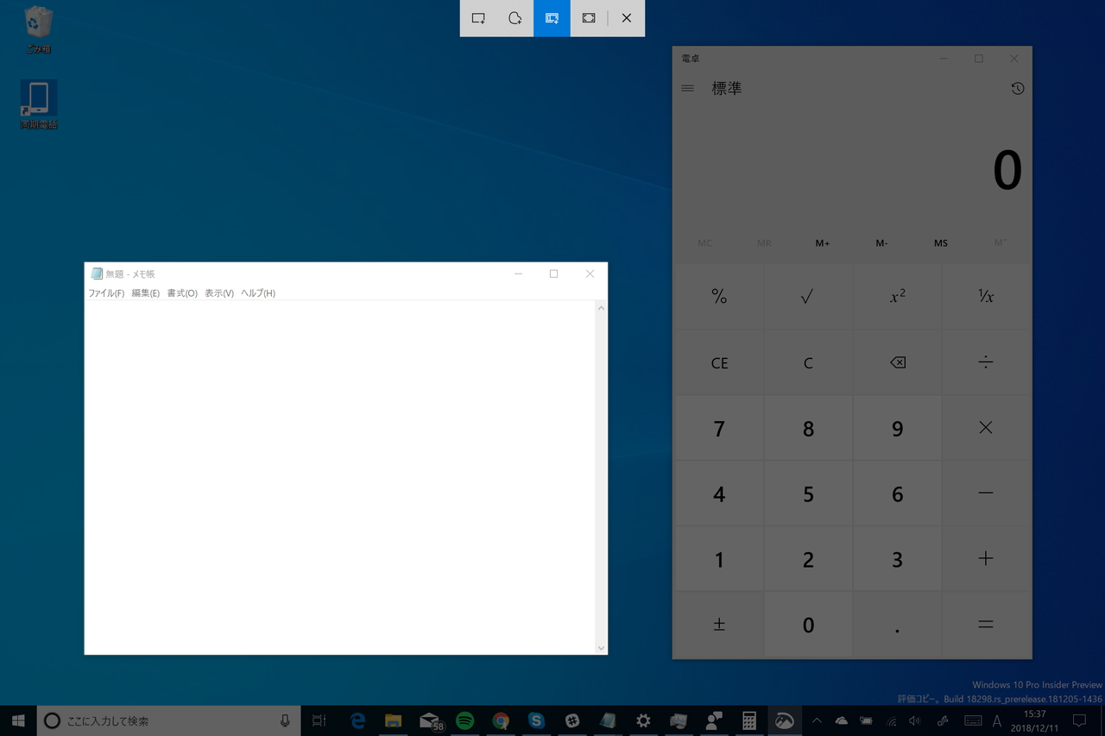Open Slack from the taskbar
The image size is (1105, 736).
(x=571, y=720)
